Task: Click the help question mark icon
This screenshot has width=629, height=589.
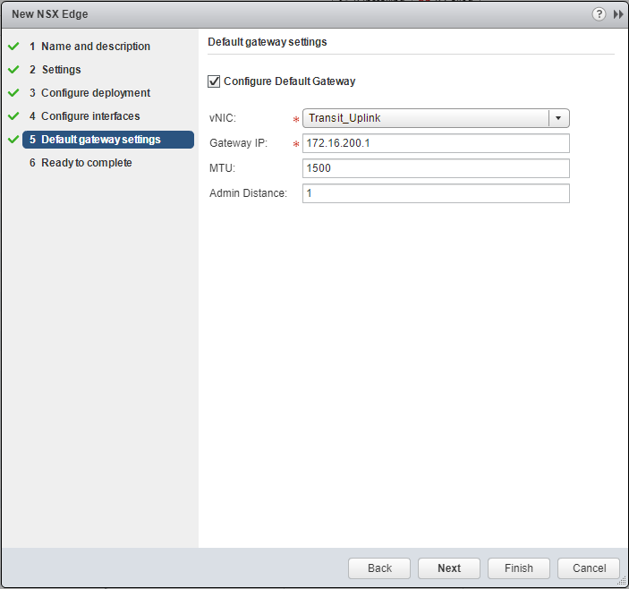Action: (x=599, y=14)
